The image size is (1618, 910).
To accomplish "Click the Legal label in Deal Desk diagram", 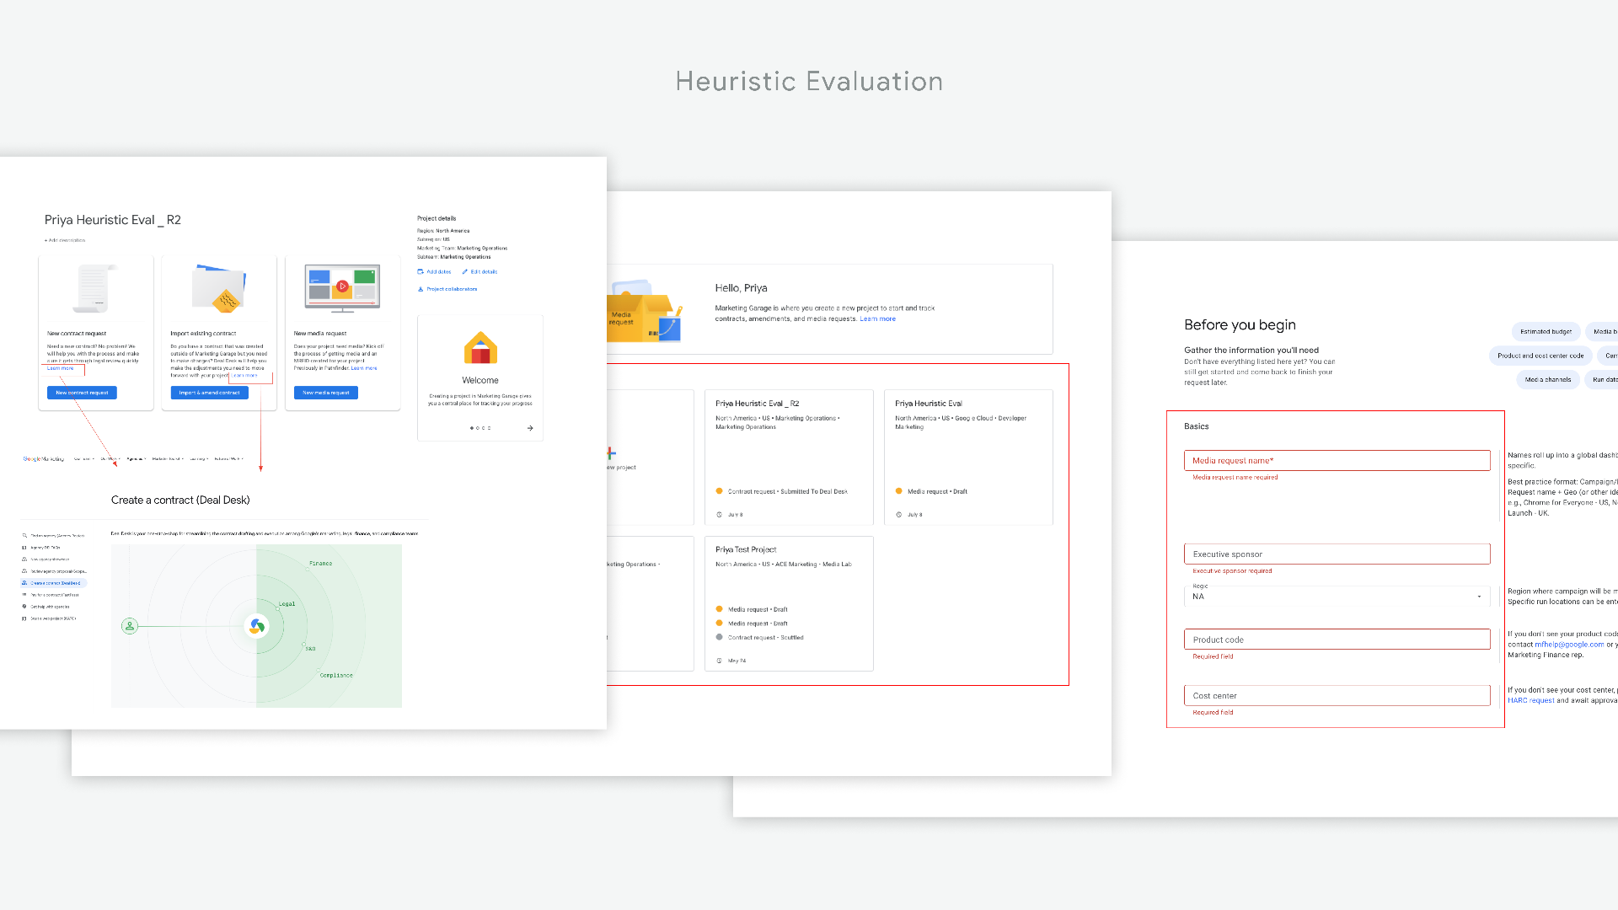I will (x=287, y=603).
